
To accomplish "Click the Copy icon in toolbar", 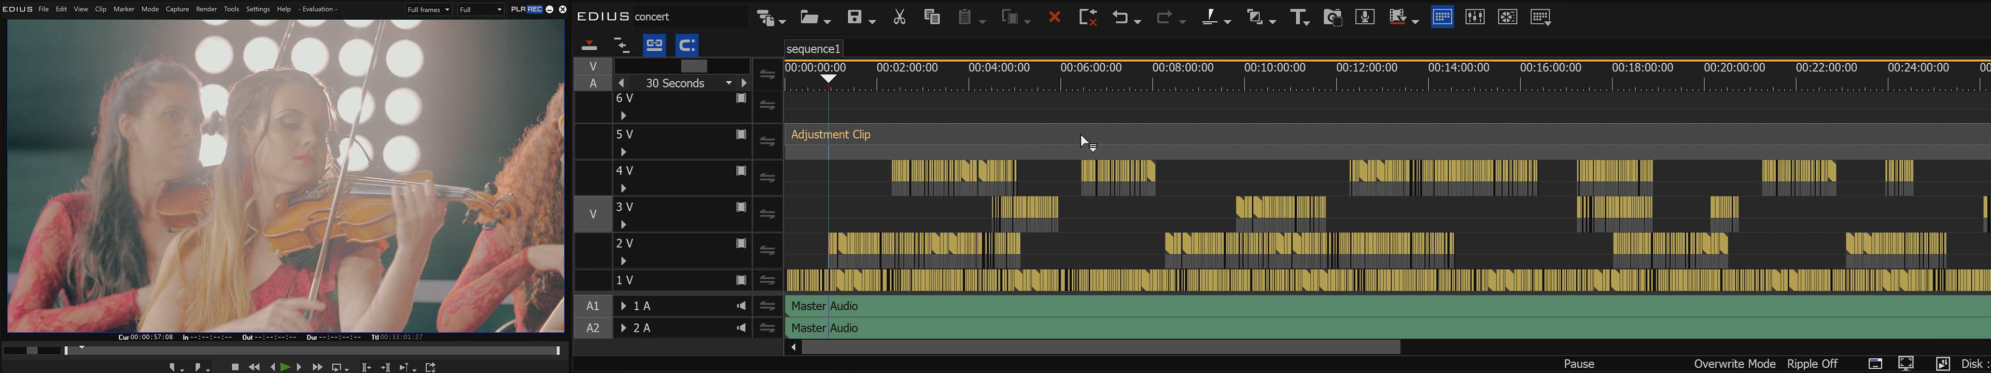I will tap(931, 17).
